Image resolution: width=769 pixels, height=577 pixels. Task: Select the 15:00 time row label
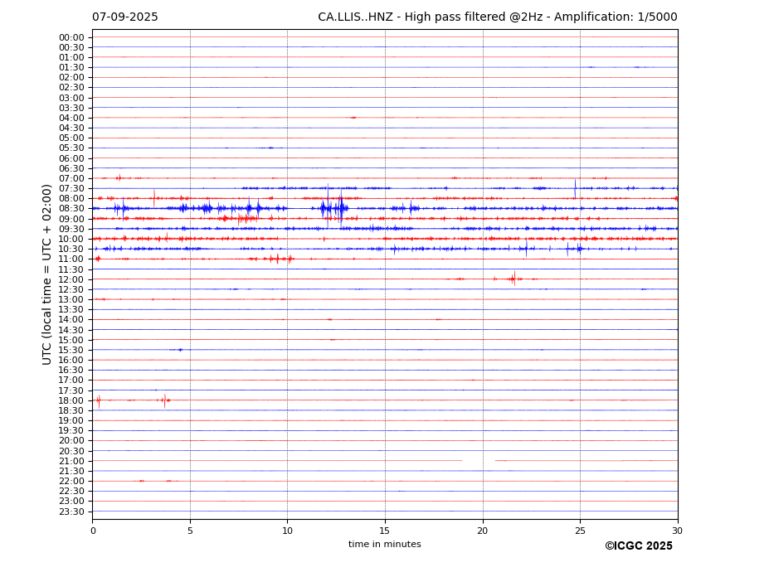coord(71,340)
